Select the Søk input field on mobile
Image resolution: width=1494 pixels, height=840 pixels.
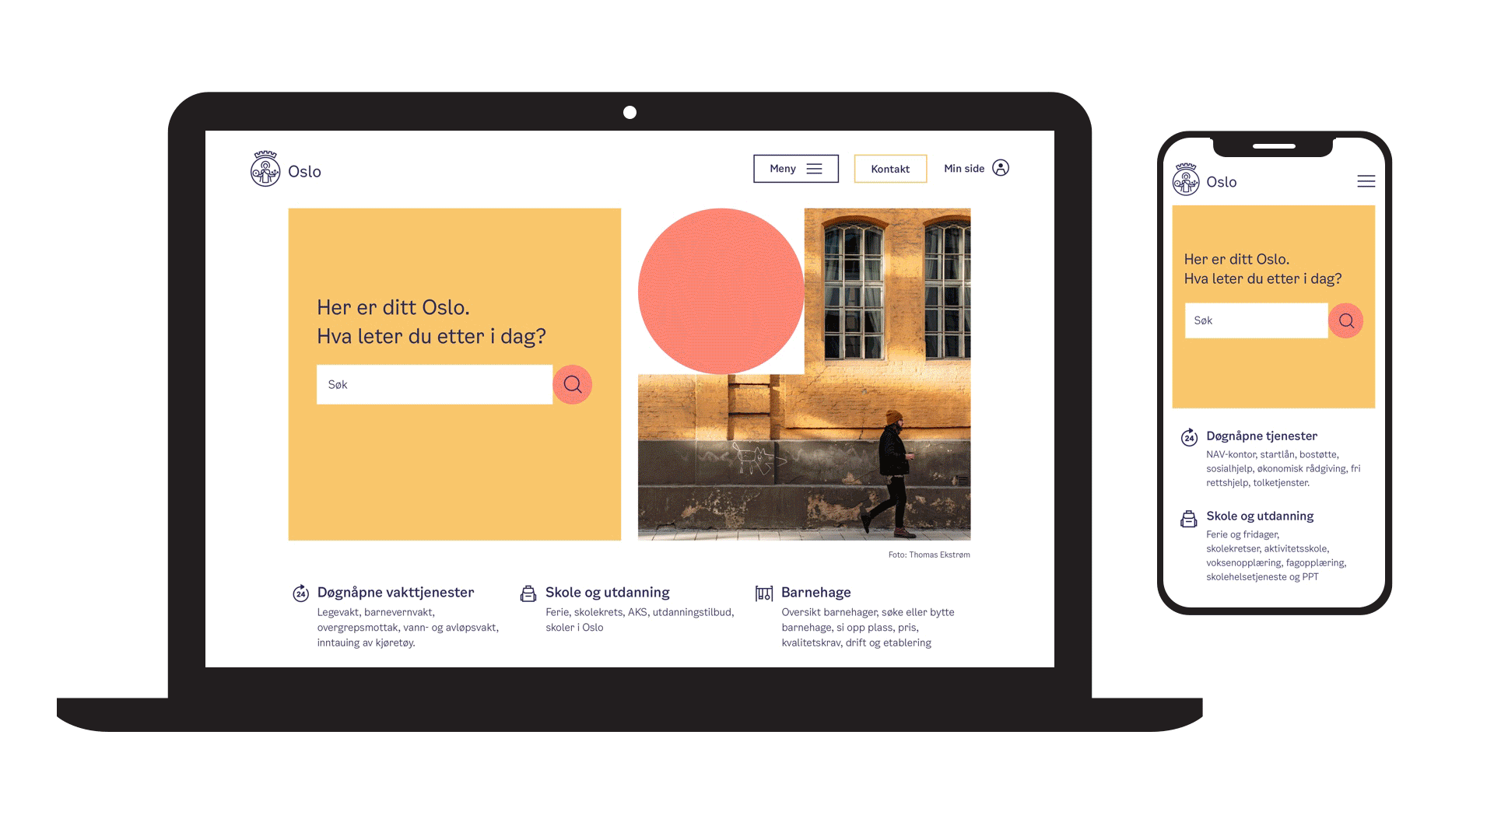pos(1254,320)
